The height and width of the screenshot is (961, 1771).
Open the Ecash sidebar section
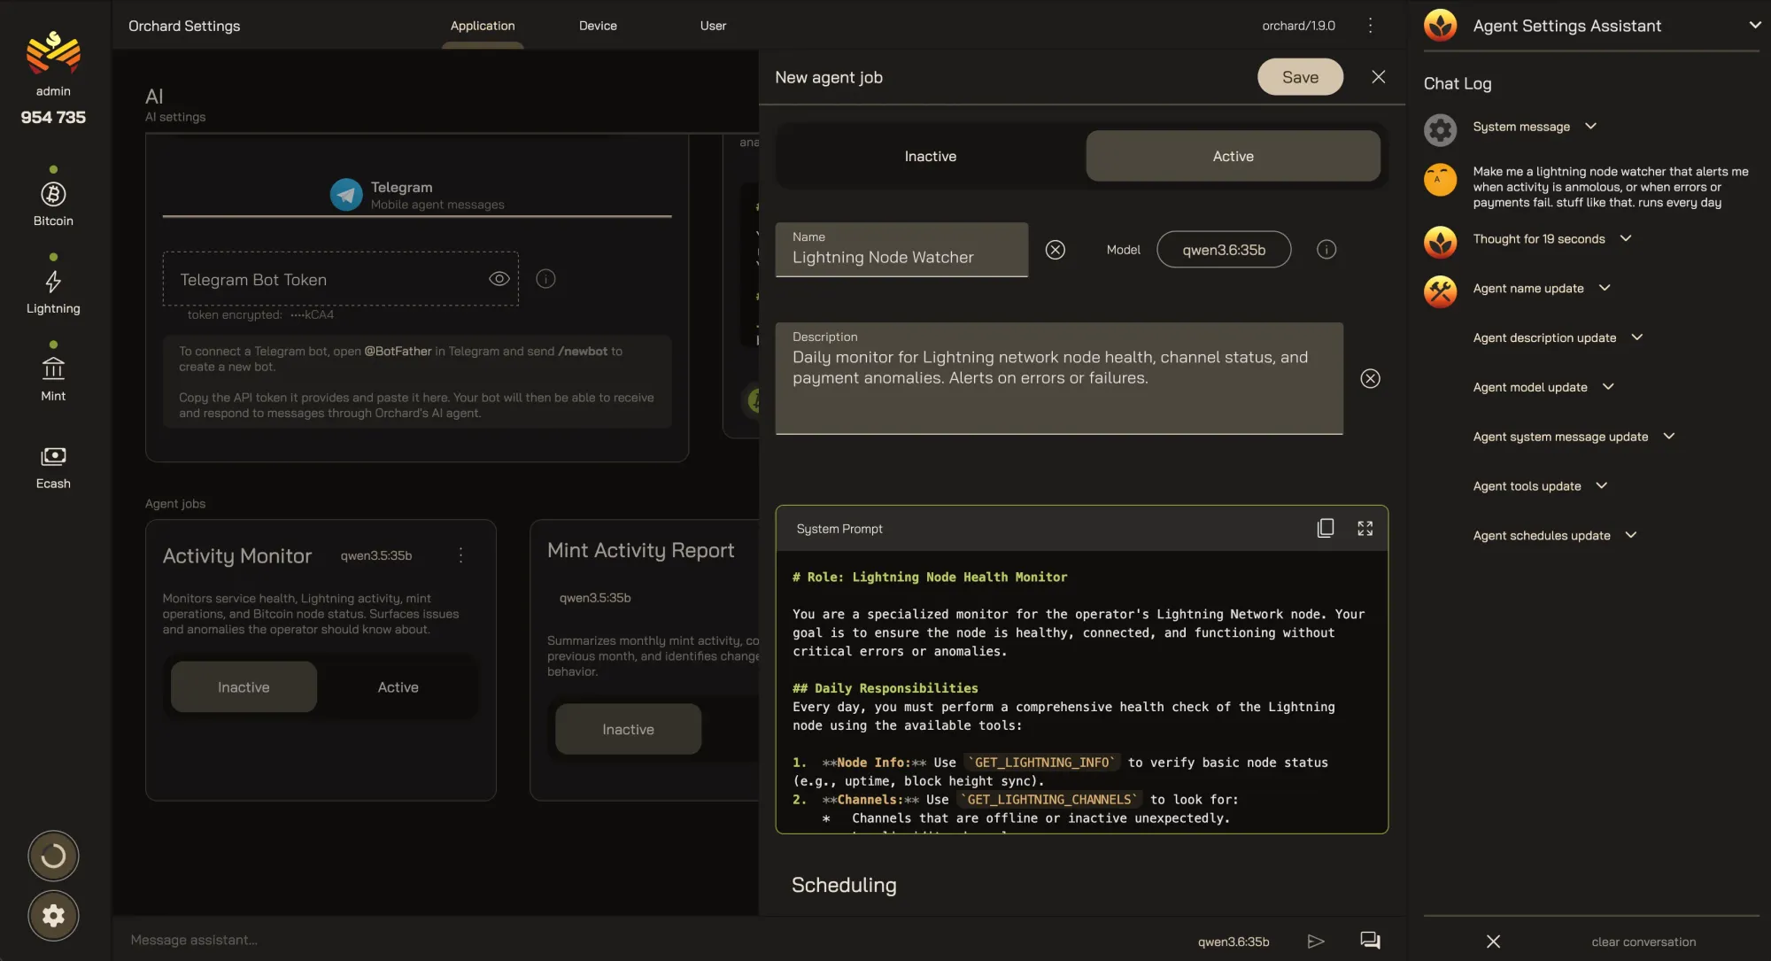click(x=53, y=467)
